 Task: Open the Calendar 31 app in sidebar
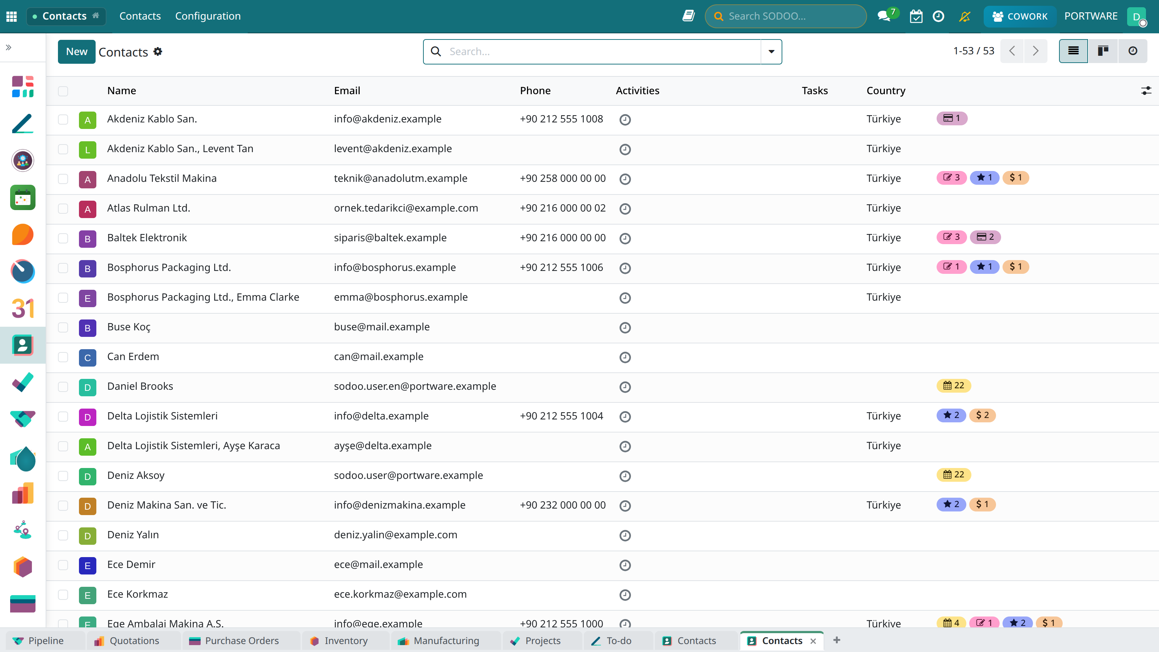(x=23, y=308)
